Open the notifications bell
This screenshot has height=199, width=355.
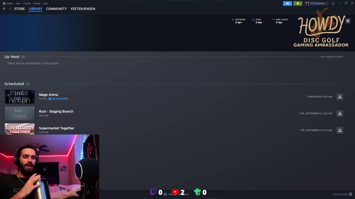298,3
